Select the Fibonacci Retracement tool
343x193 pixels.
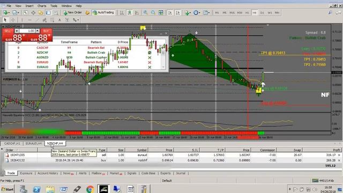pyautogui.click(x=52, y=20)
